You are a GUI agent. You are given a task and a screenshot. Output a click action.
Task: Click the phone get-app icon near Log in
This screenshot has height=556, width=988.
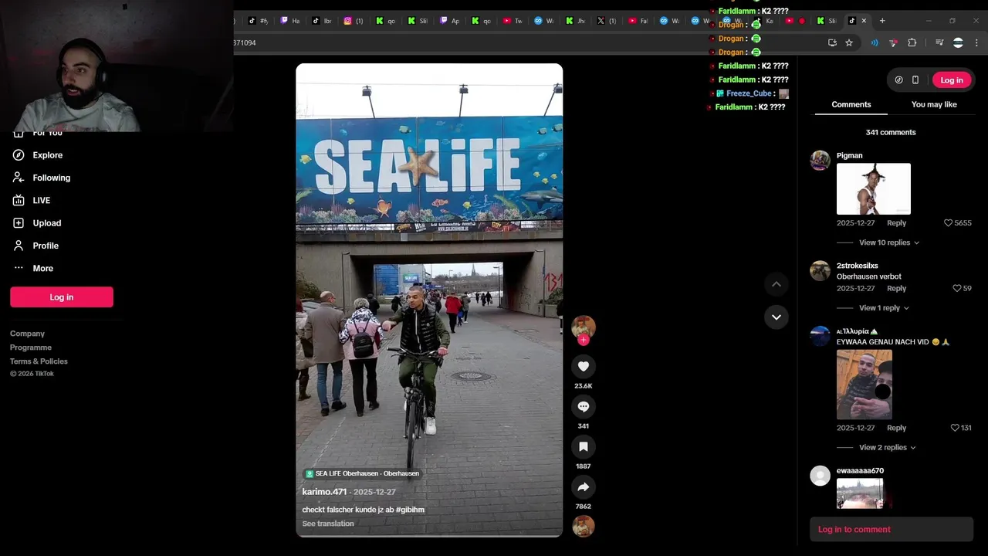tap(915, 80)
